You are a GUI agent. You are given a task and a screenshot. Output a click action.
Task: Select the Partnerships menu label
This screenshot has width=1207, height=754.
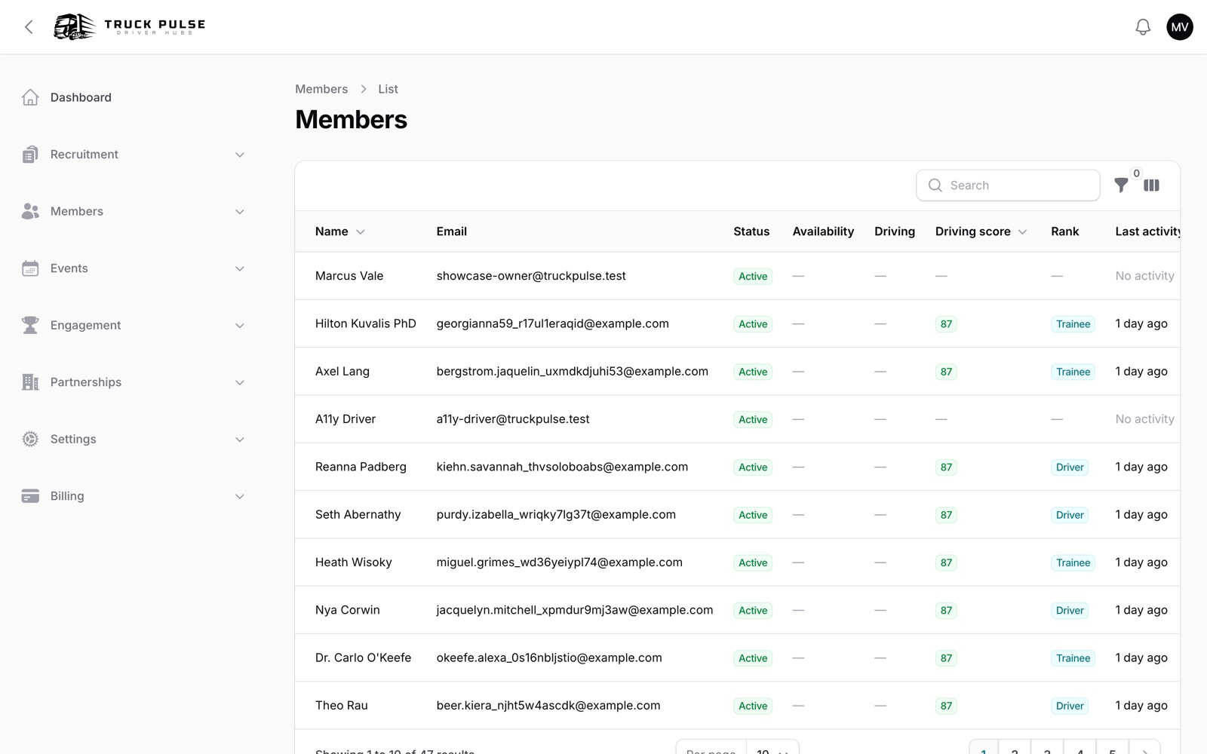click(86, 382)
